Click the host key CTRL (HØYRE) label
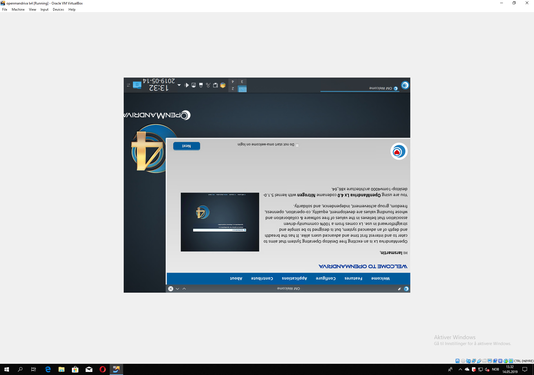The image size is (534, 375). tap(524, 361)
